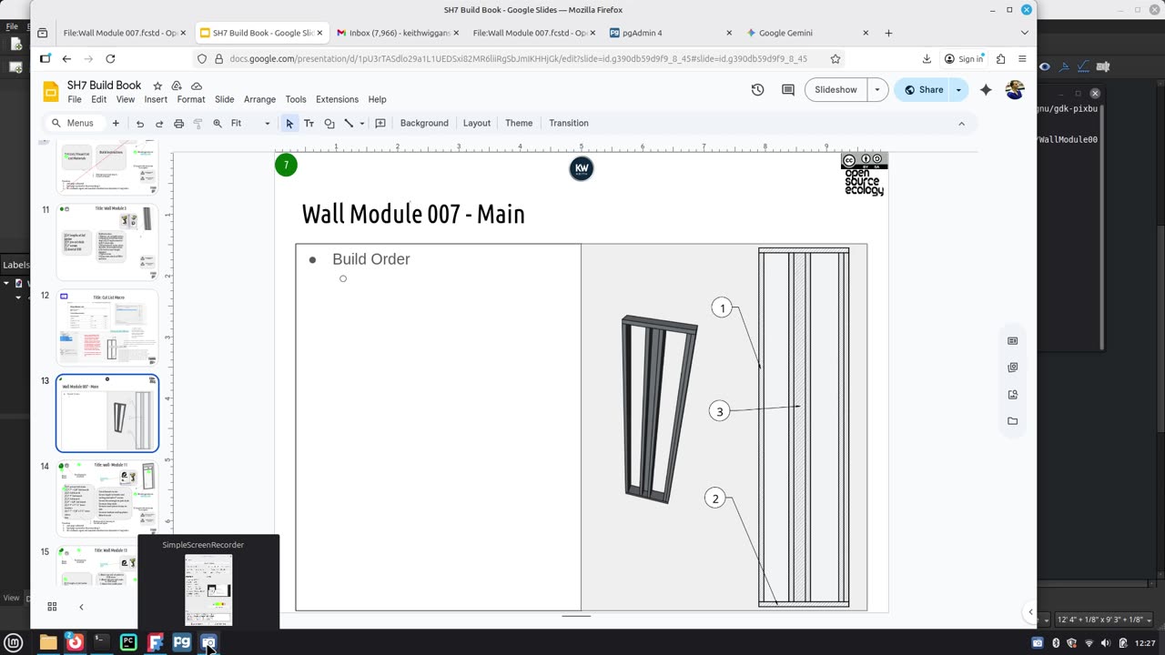The height and width of the screenshot is (655, 1165).
Task: Bookmark this page with the star icon
Action: tap(835, 58)
